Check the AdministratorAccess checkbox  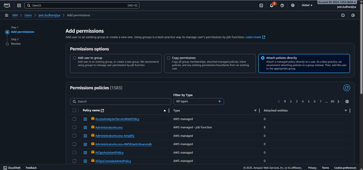point(74,127)
